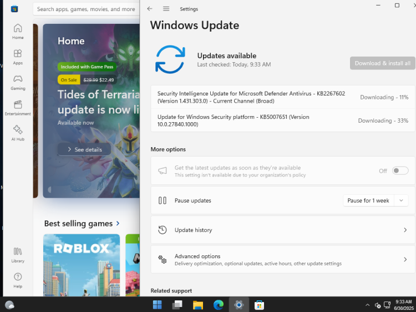Click the blue update sync icon
416x312 pixels.
click(170, 59)
